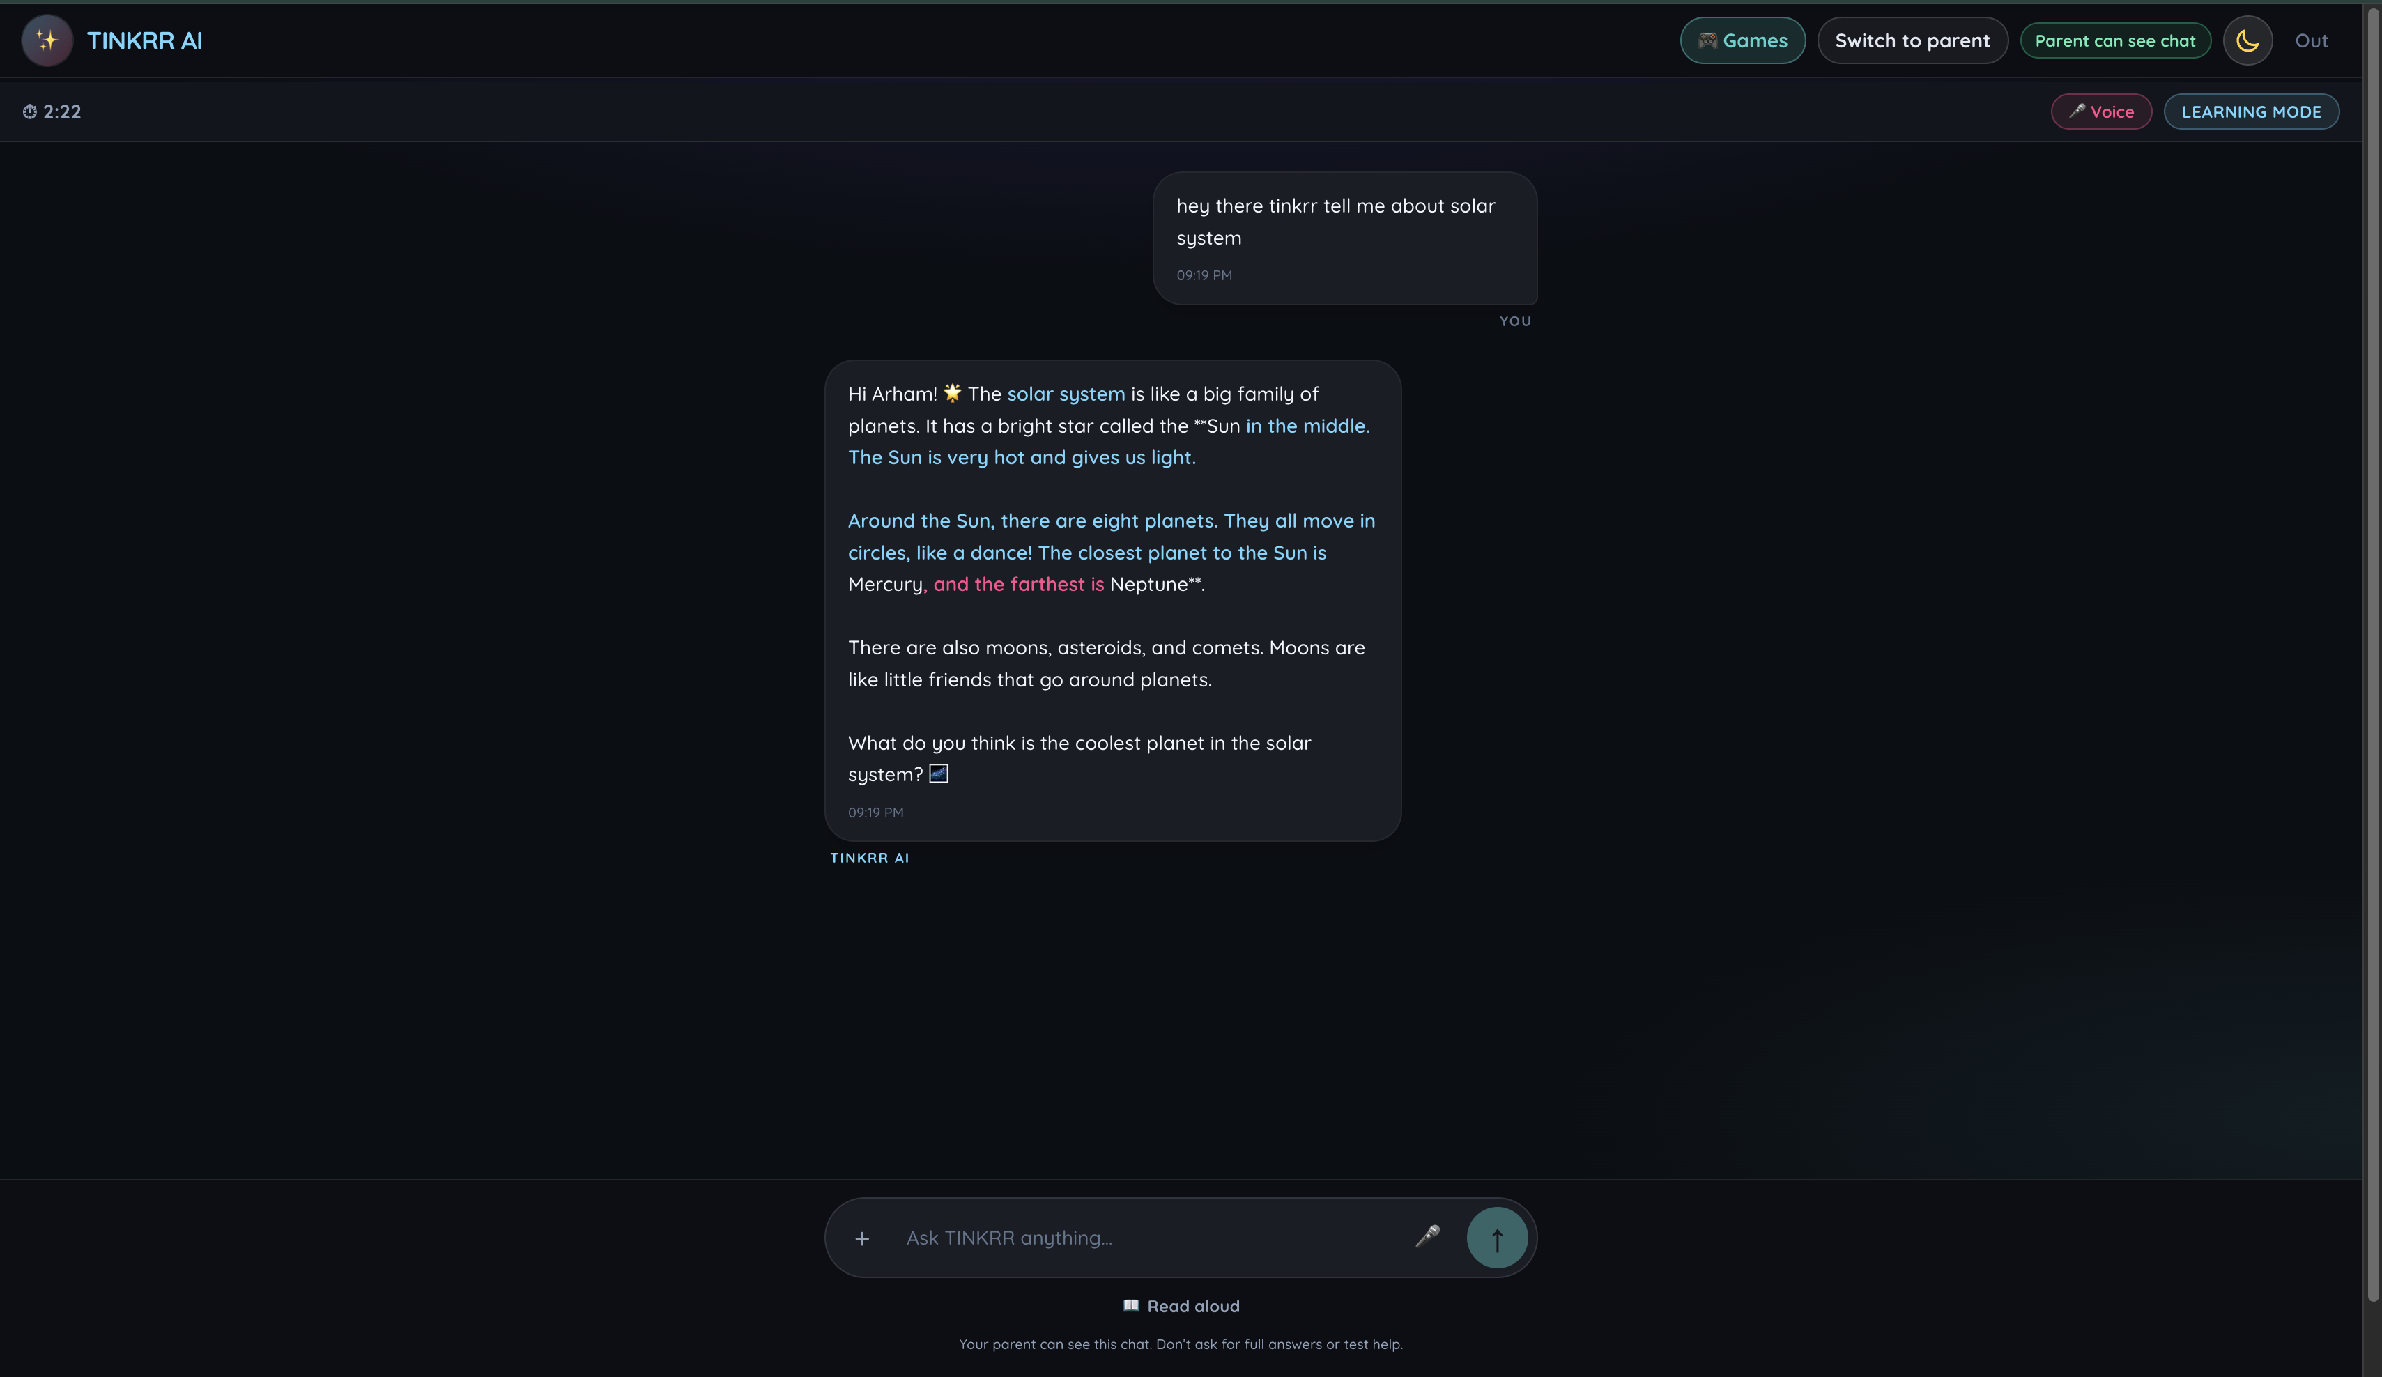Image resolution: width=2382 pixels, height=1377 pixels.
Task: Click the star emoji after 'Hi Arham!'
Action: (x=952, y=393)
